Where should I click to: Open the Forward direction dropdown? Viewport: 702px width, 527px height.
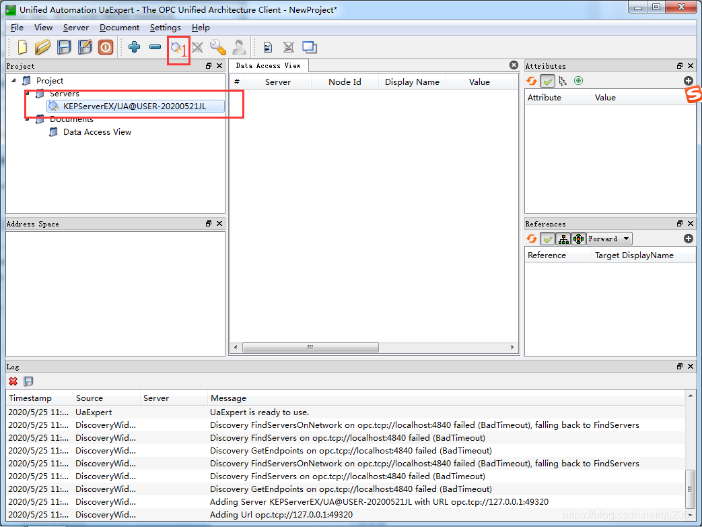click(609, 239)
